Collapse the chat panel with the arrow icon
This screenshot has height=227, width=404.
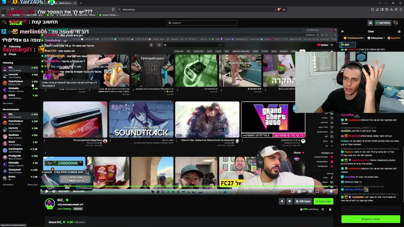coord(342,32)
